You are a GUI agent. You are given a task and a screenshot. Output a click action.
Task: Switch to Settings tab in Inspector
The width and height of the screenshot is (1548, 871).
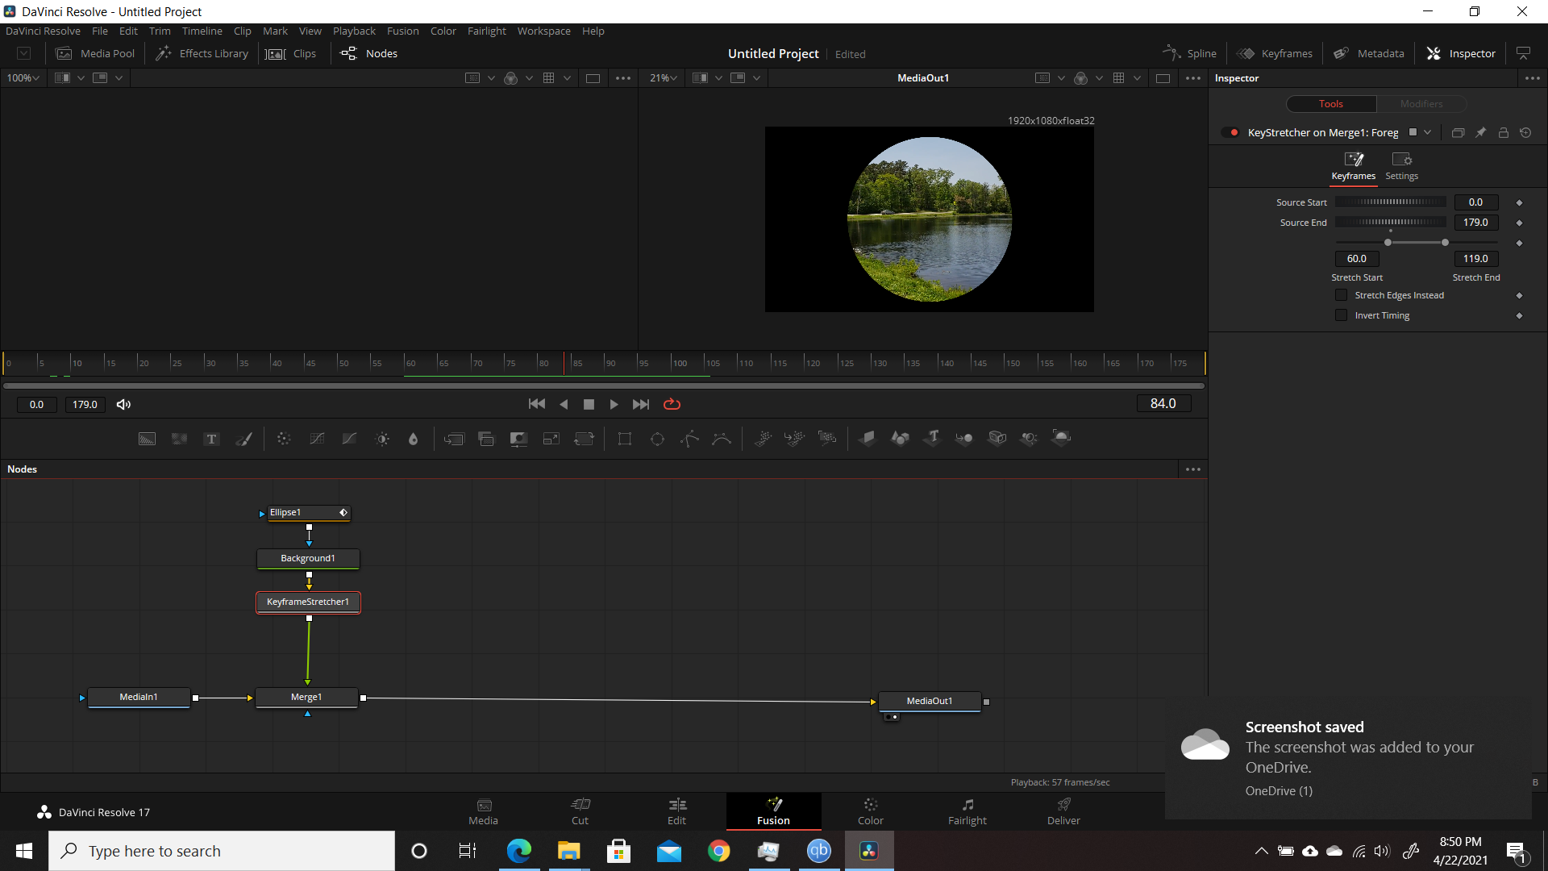pos(1401,166)
